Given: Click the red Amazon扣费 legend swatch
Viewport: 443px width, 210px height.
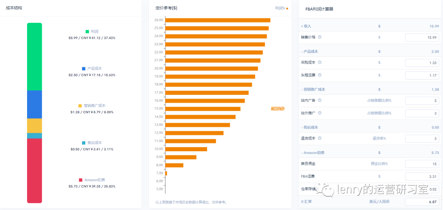Looking at the screenshot, I should [x=80, y=180].
